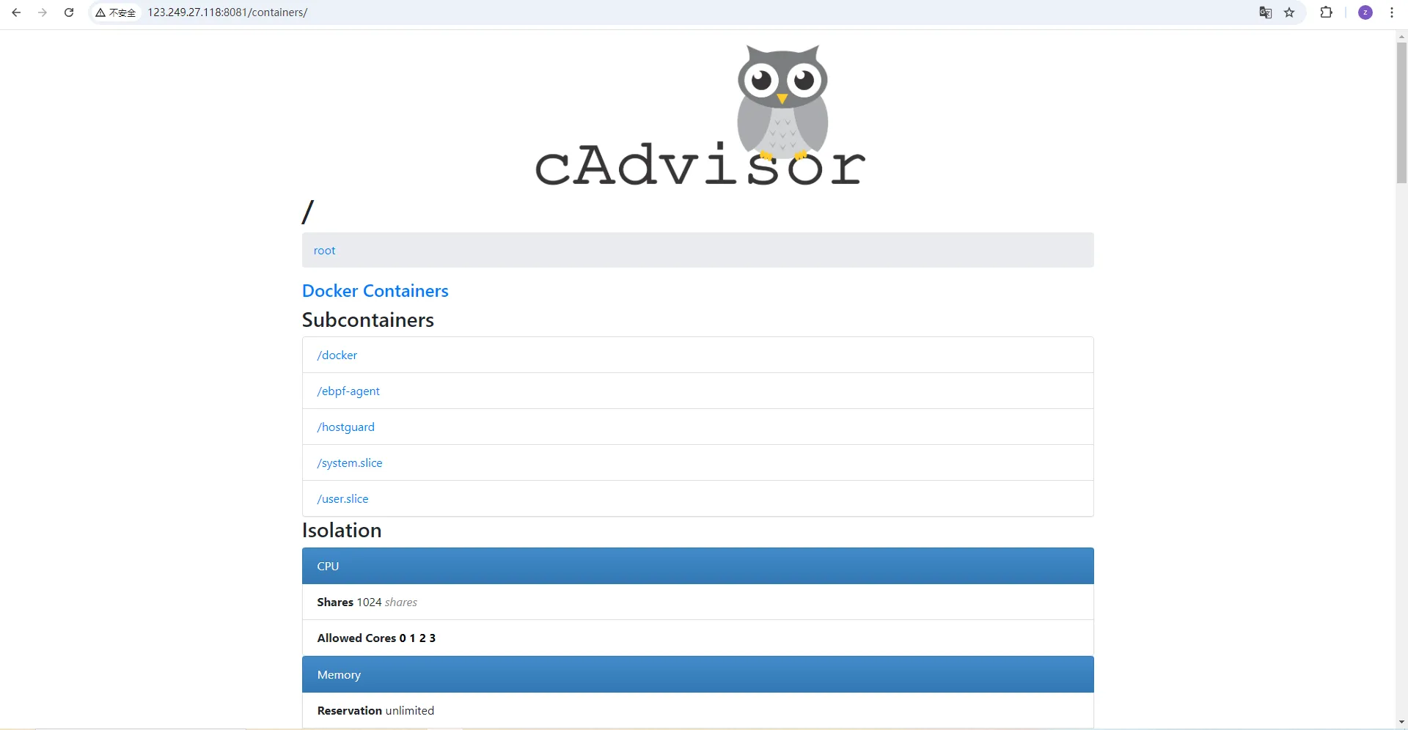Open the root breadcrumb link
Screen dimensions: 1408x730
click(324, 251)
